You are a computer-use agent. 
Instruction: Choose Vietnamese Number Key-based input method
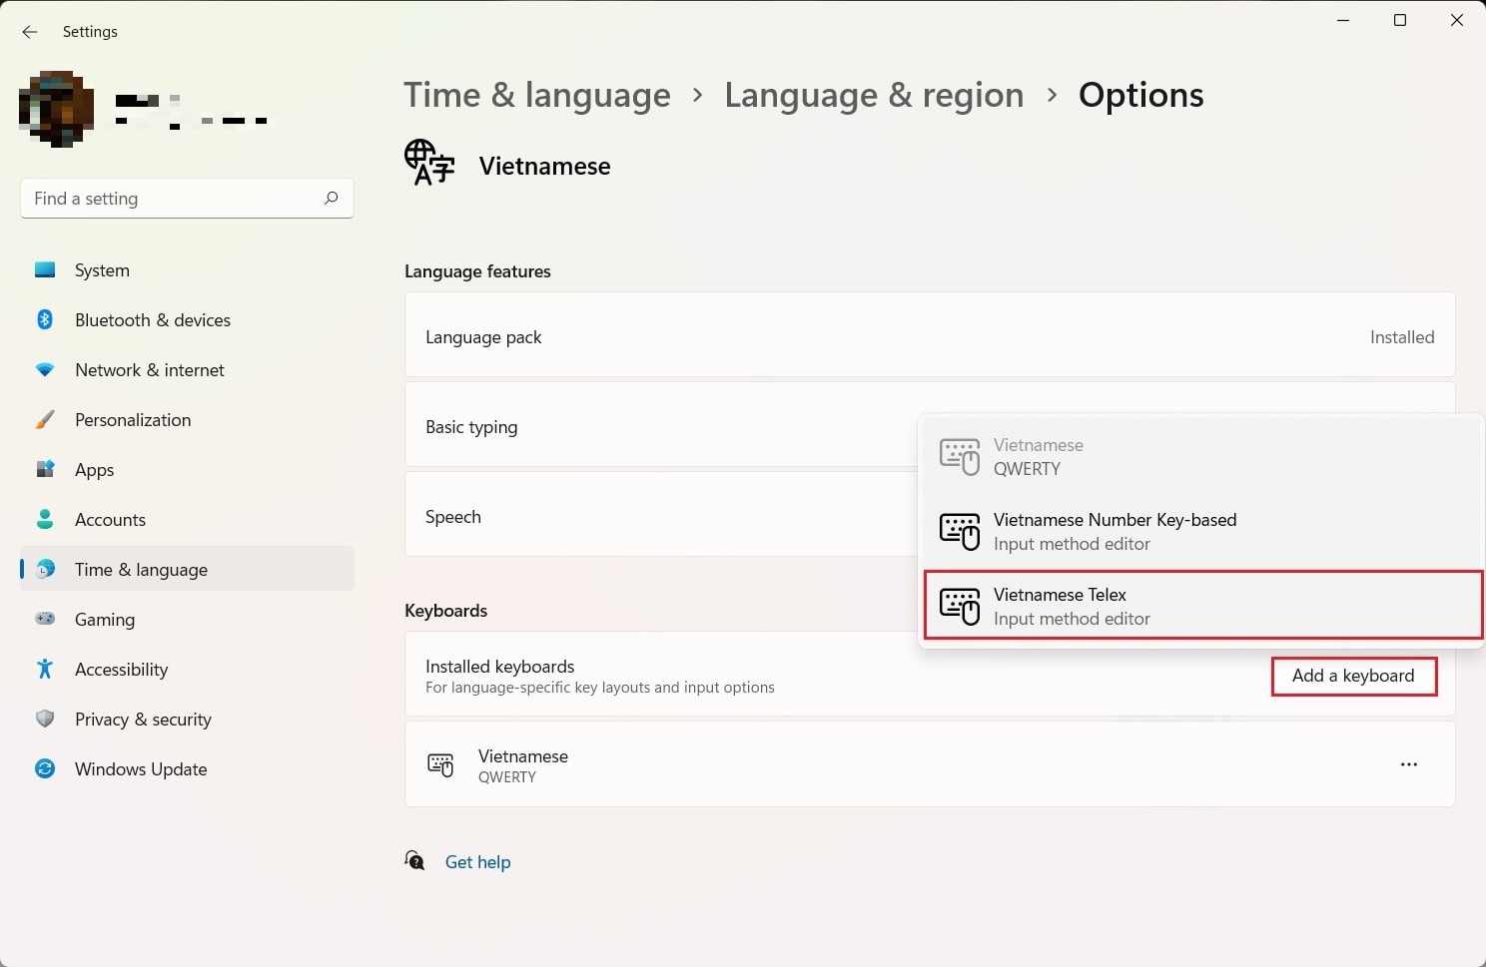coord(1202,531)
